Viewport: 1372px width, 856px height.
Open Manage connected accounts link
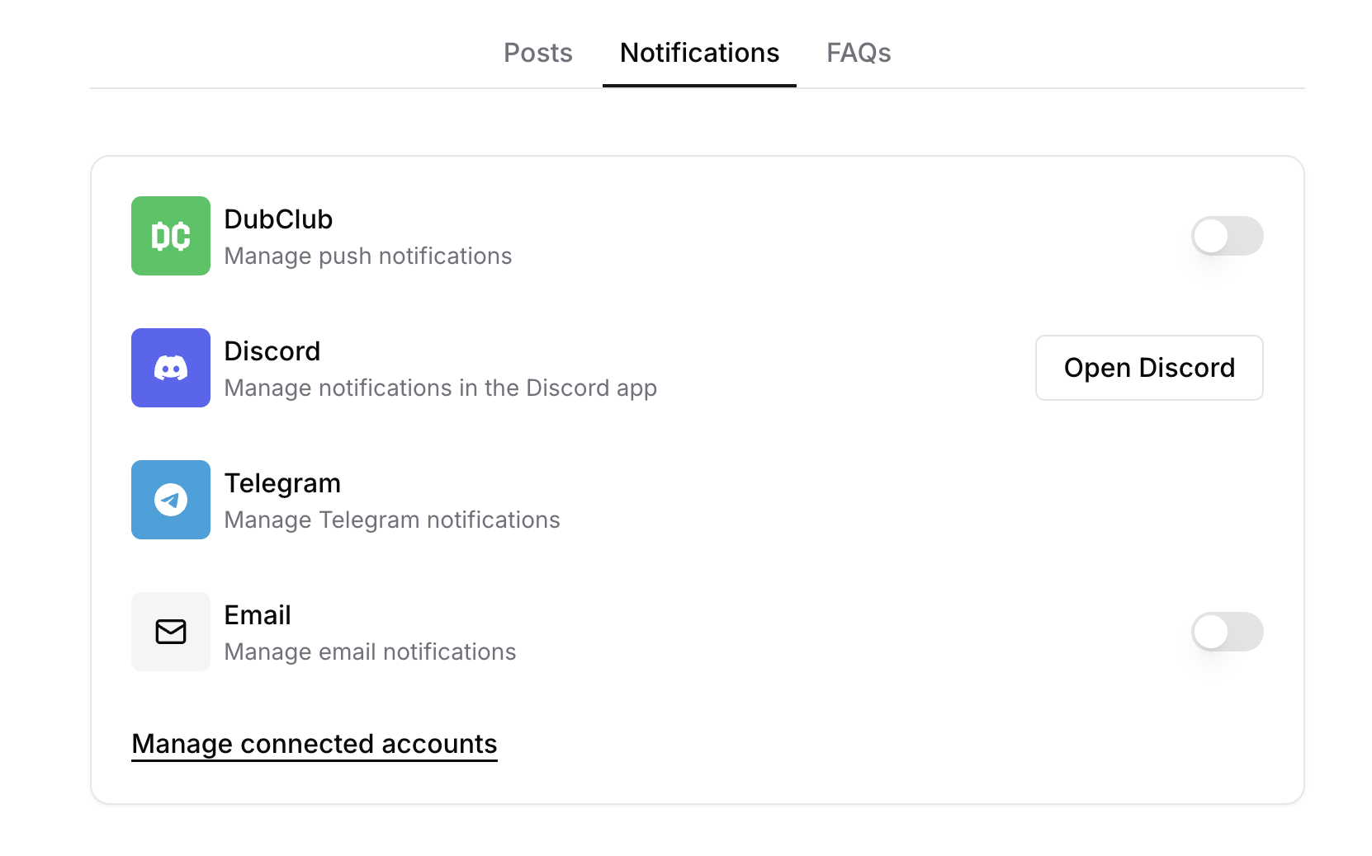pyautogui.click(x=314, y=743)
